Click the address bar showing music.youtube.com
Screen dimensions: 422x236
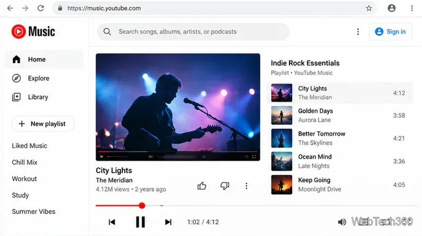(214, 8)
